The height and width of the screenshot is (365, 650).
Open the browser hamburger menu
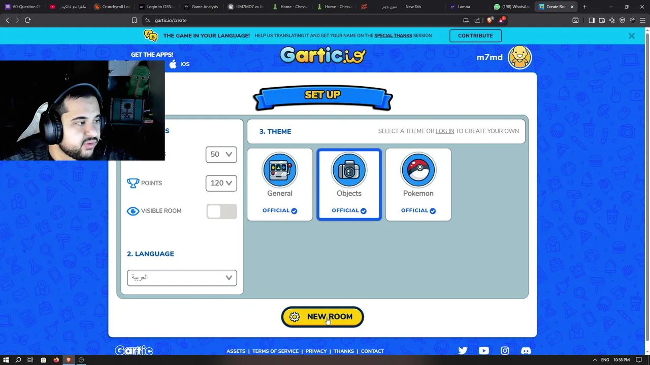[x=642, y=20]
